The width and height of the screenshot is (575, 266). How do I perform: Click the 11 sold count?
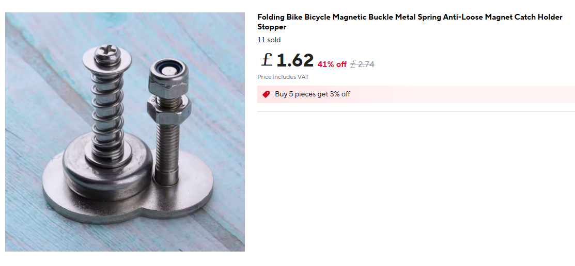[x=269, y=40]
